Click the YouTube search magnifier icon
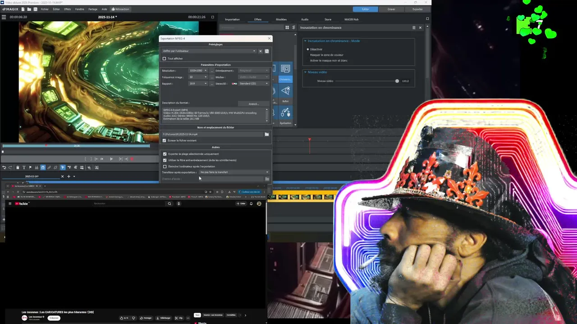 click(x=169, y=203)
